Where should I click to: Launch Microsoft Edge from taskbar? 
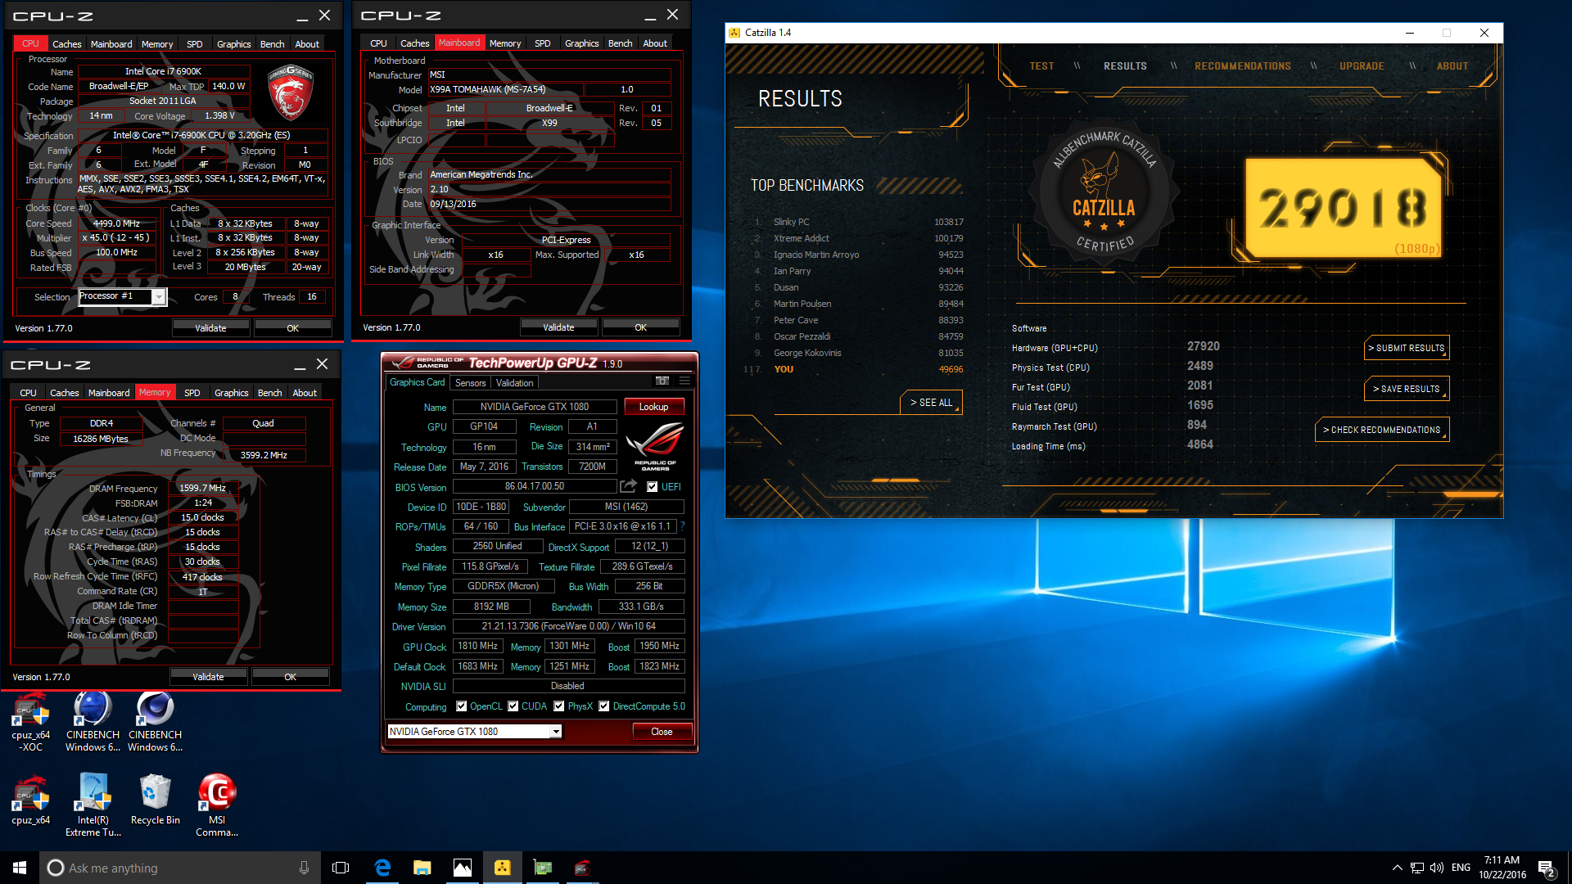coord(382,868)
